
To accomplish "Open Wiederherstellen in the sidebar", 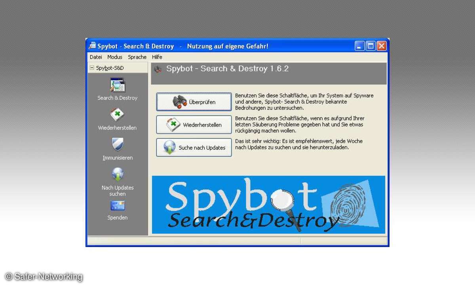I will coord(117,115).
